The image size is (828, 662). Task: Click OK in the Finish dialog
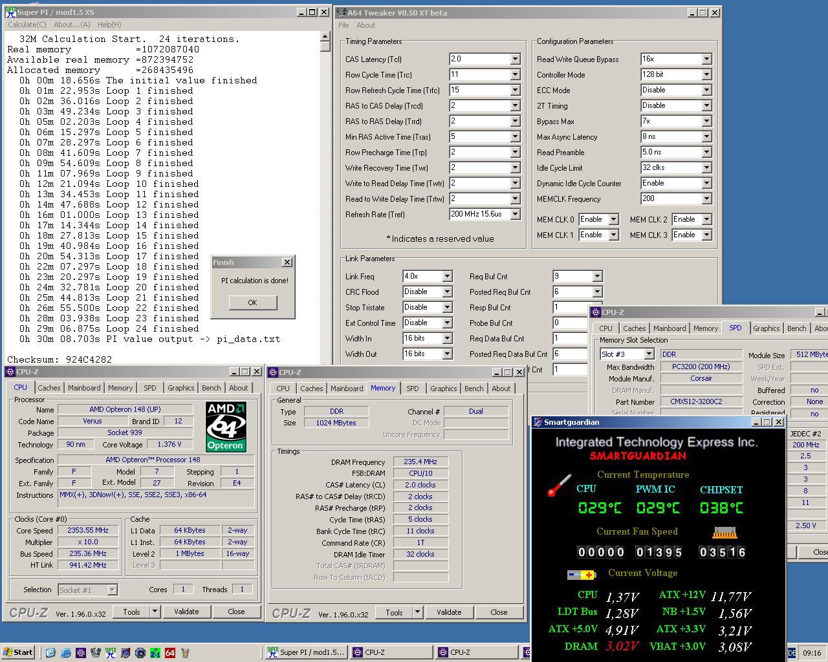click(252, 303)
